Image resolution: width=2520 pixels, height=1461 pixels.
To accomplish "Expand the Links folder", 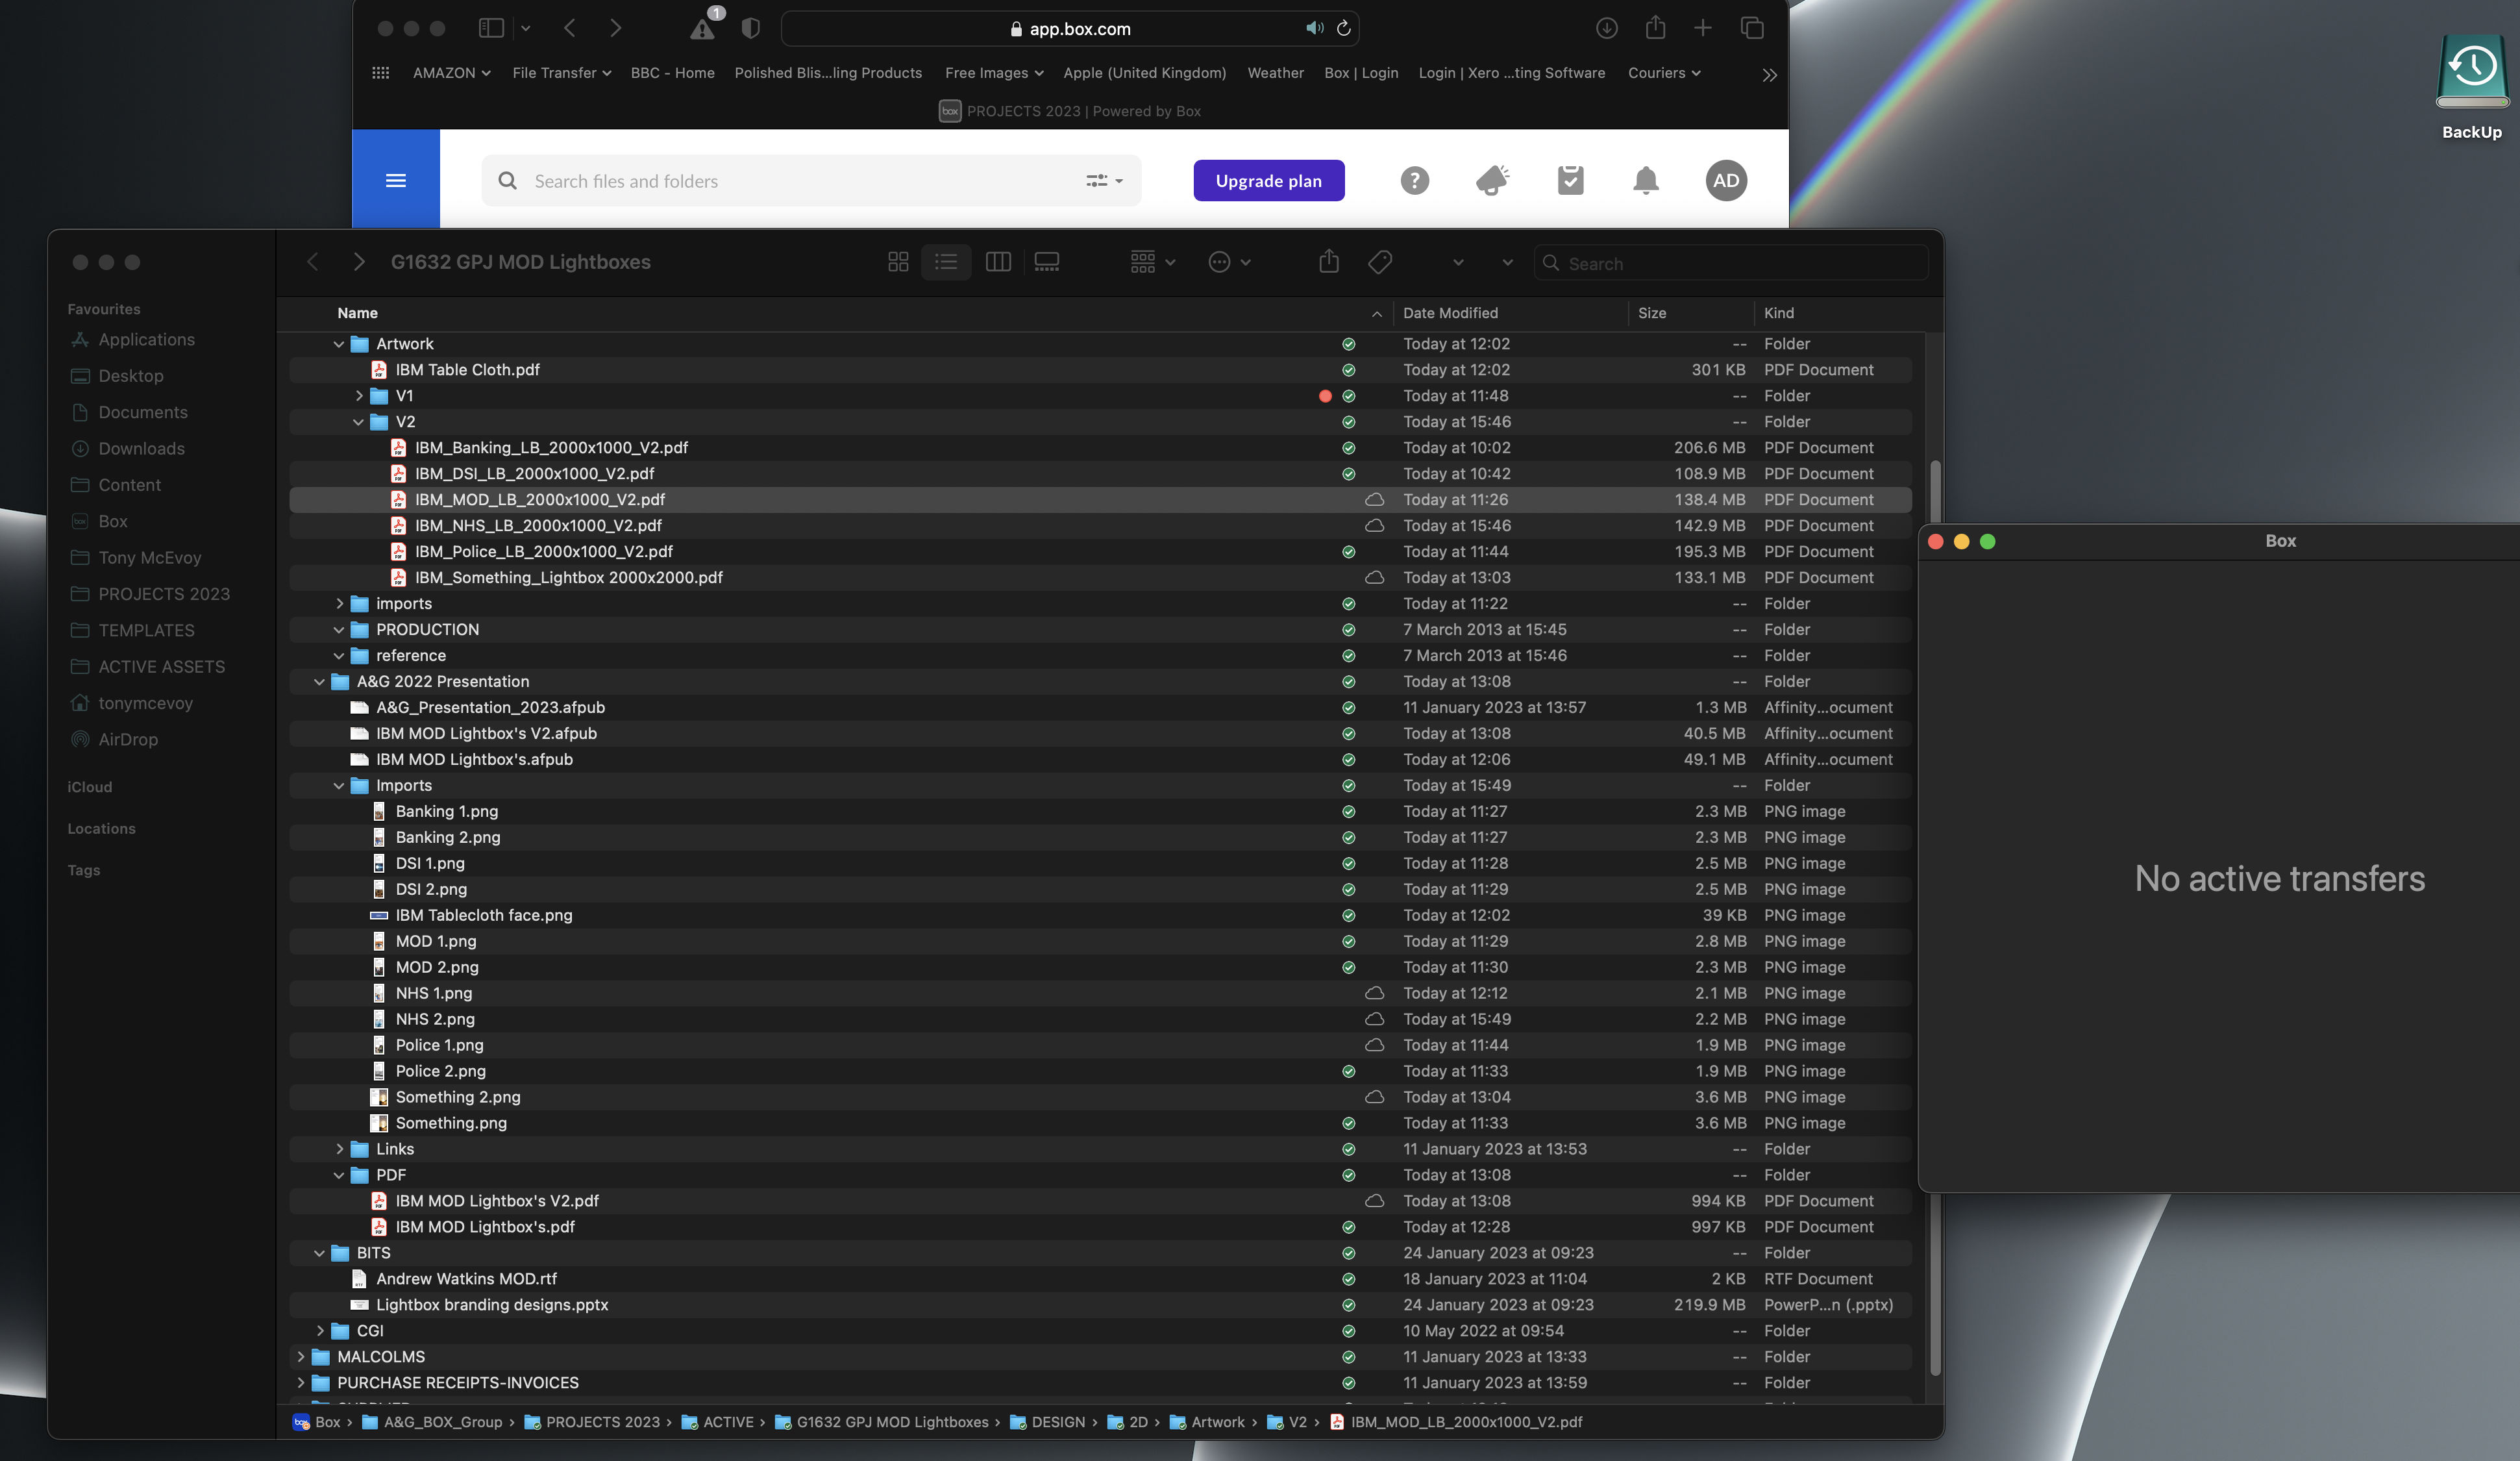I will 339,1150.
